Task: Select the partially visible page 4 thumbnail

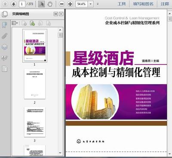Action: click(35, 150)
